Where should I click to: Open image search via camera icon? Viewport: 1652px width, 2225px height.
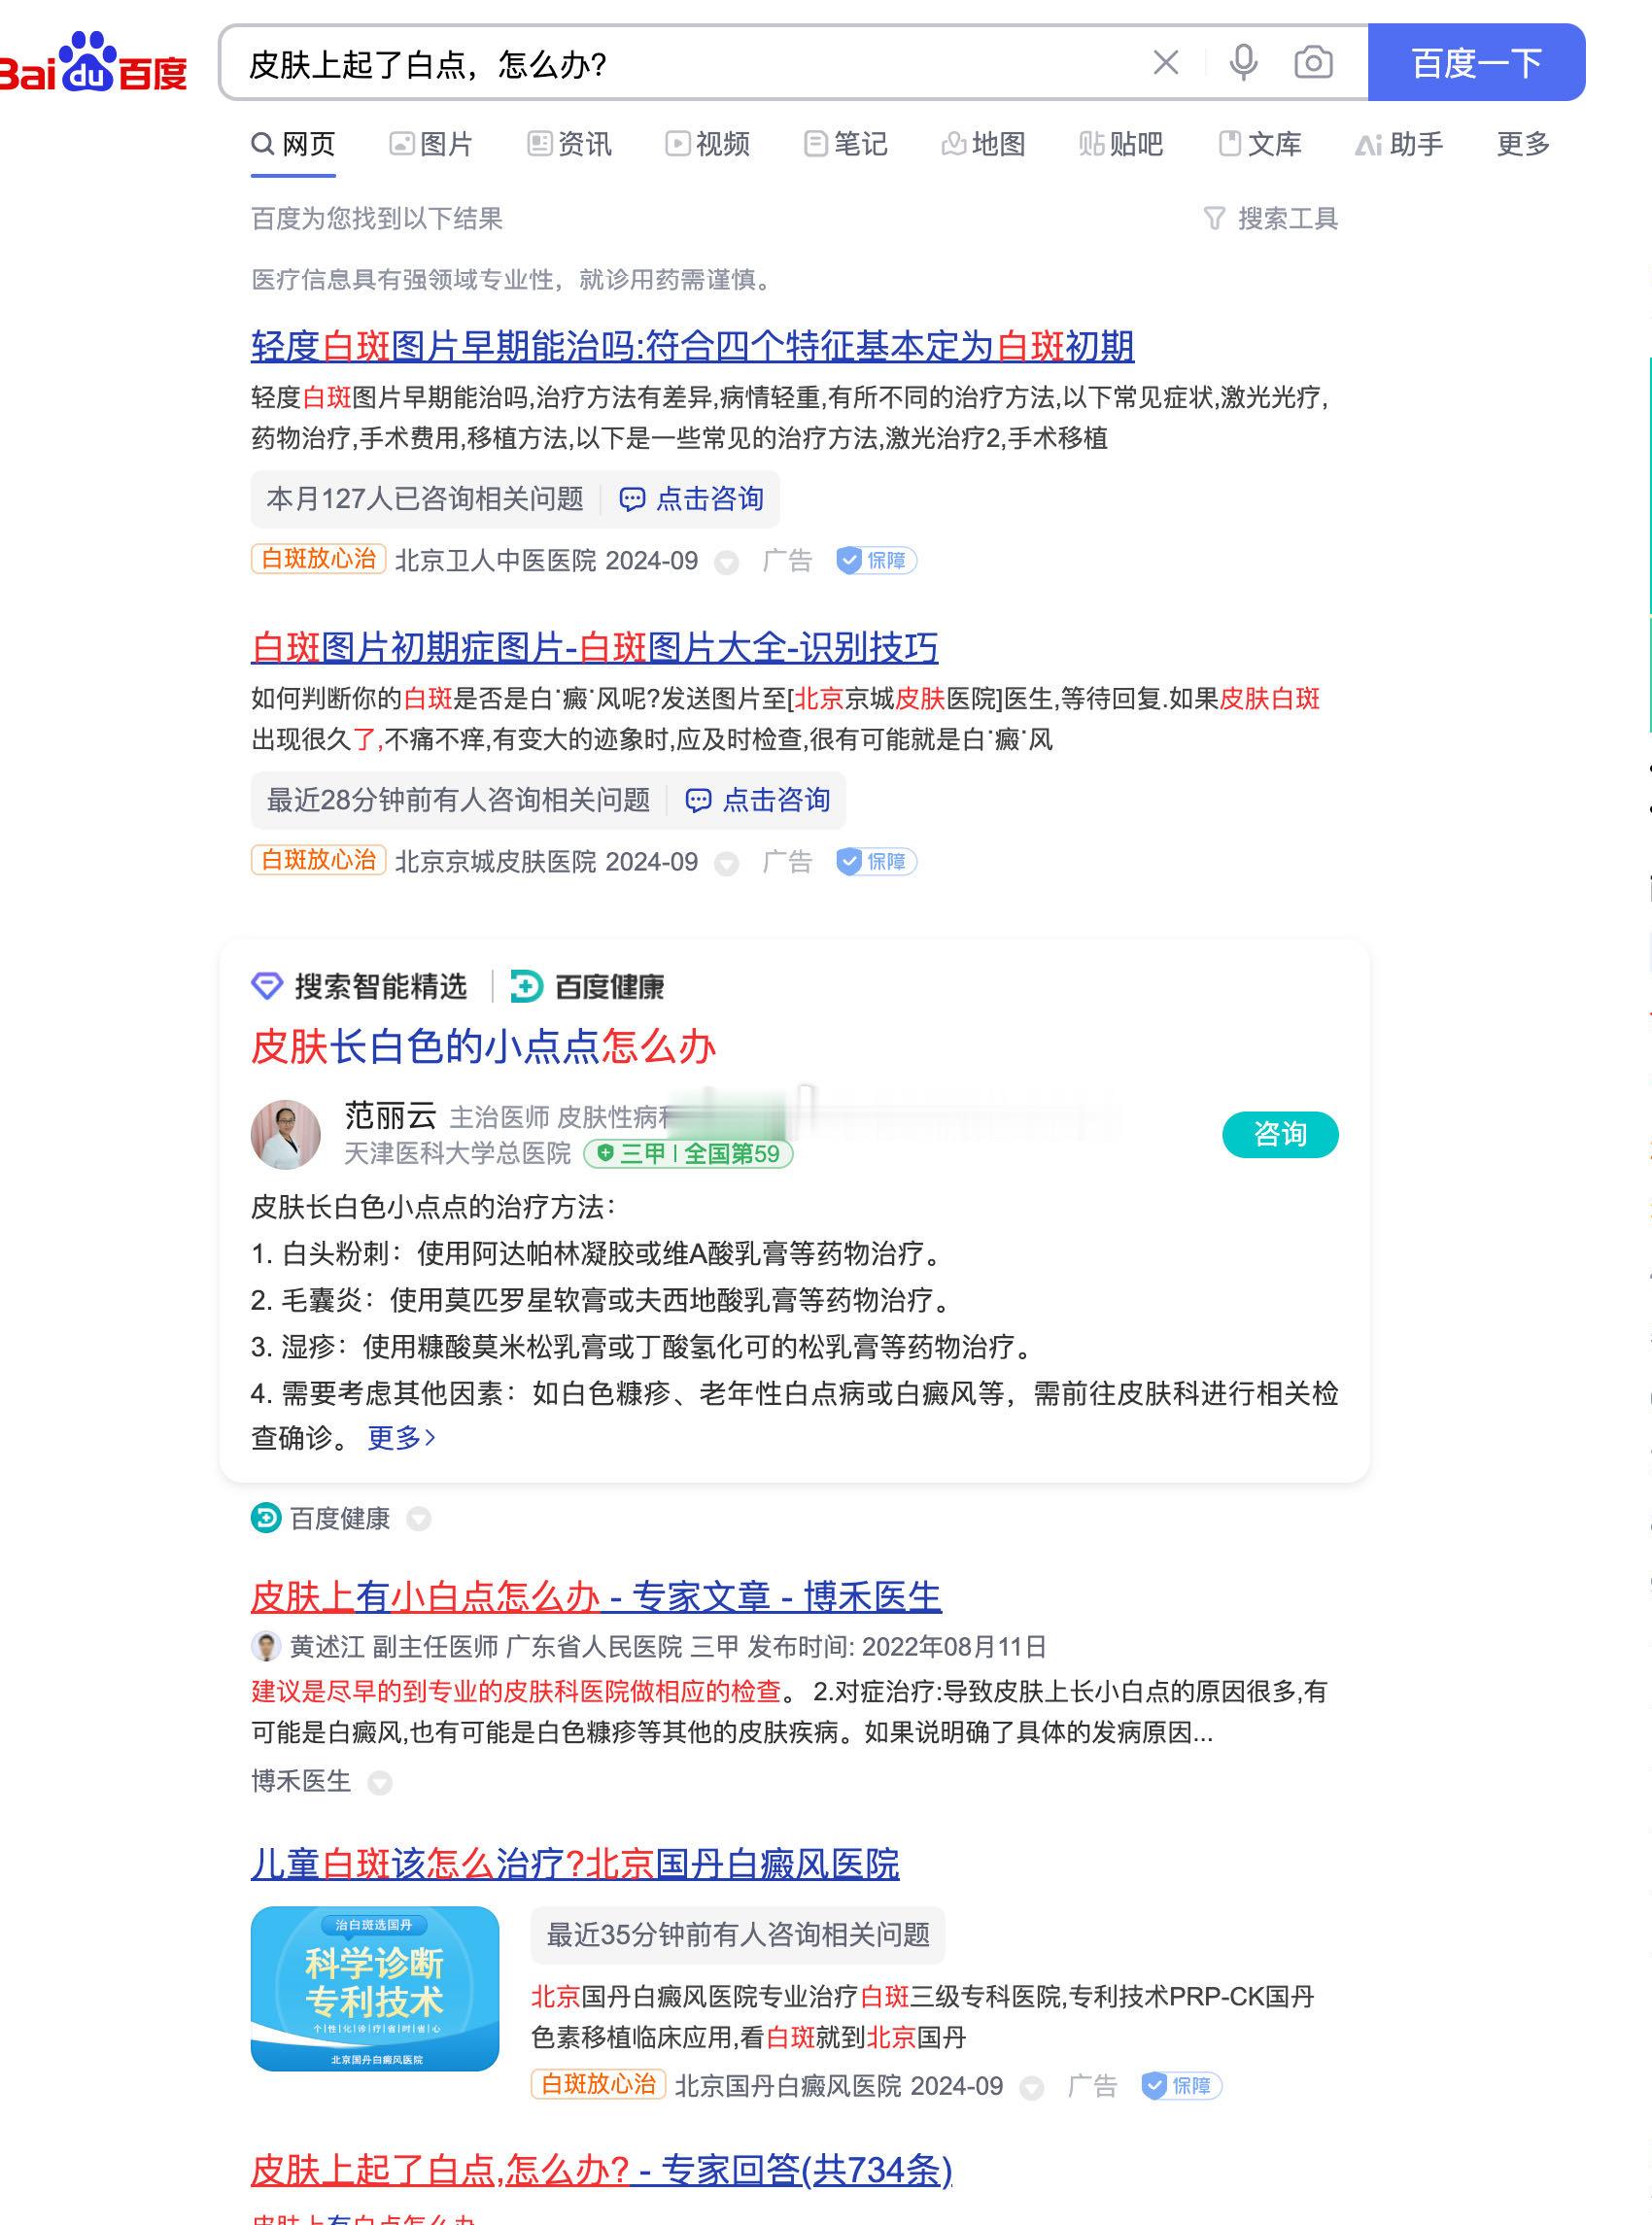(x=1313, y=63)
